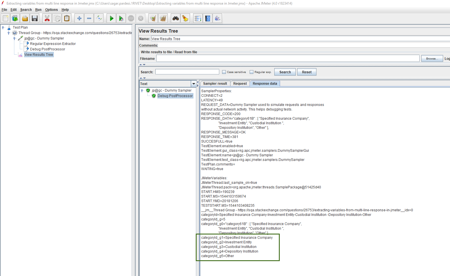Enable the Regular exp. checkbox

click(x=252, y=72)
